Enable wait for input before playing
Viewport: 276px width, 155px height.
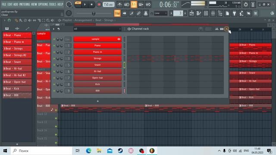[126, 4]
